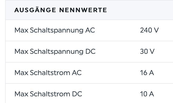Click the unit V after 240

[156, 30]
